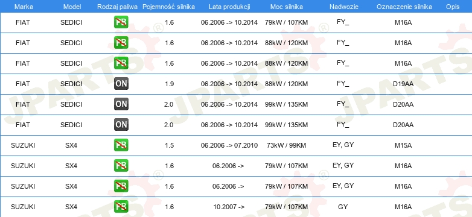Click the Marka column header
Image resolution: width=472 pixels, height=217 pixels.
pos(24,7)
